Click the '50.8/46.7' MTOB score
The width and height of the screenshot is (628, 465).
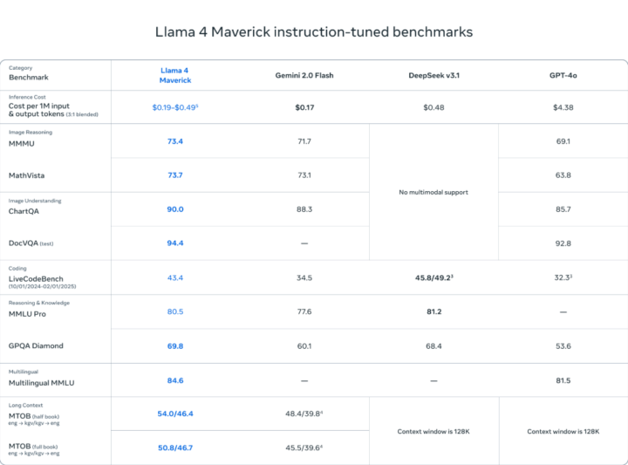[175, 448]
